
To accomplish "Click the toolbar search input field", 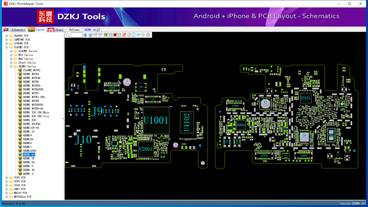I will (77, 35).
